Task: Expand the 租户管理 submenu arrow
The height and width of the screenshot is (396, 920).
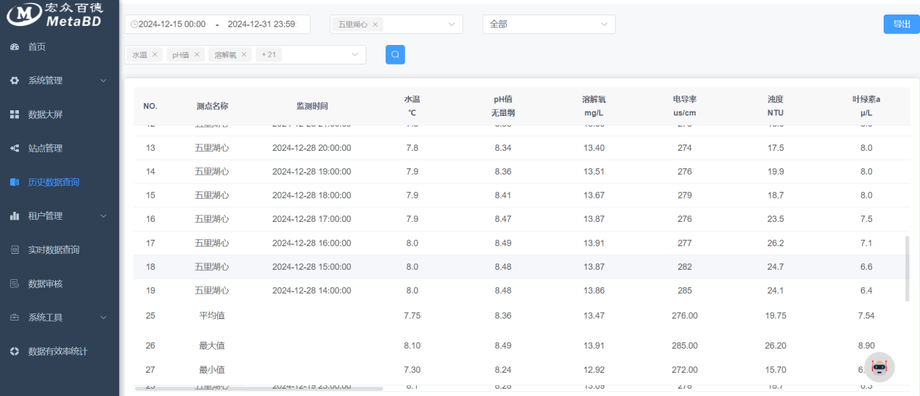Action: [x=103, y=215]
